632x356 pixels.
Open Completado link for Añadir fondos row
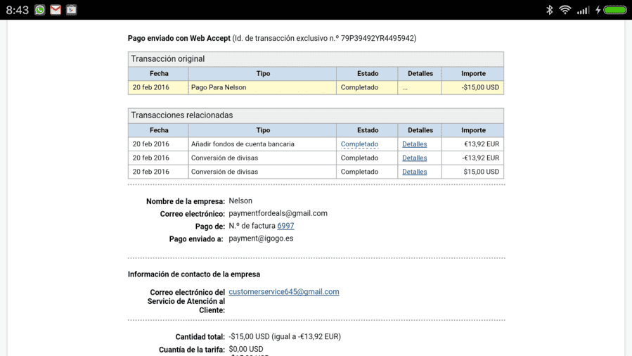click(359, 144)
